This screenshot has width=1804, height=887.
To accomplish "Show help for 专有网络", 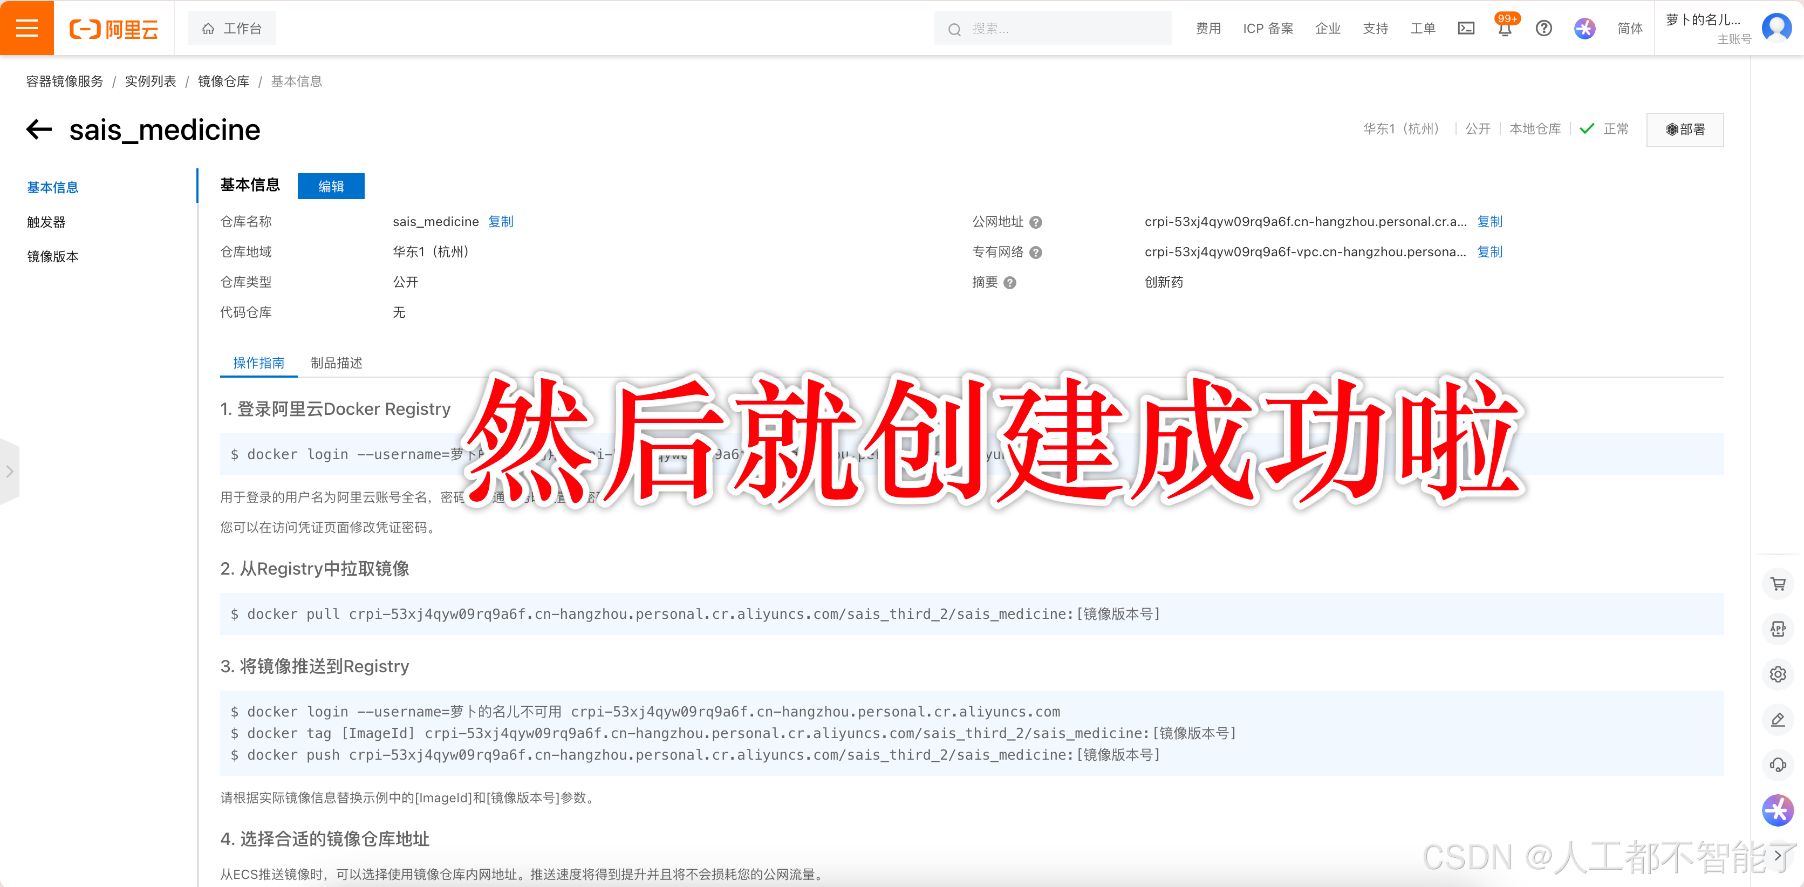I will 1036,253.
